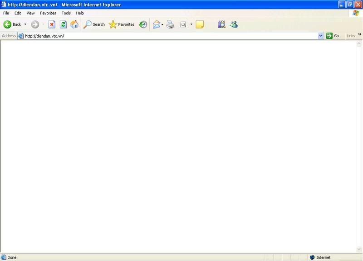This screenshot has height=261, width=363.
Task: Click the scrollbar up arrow
Action: 359,43
